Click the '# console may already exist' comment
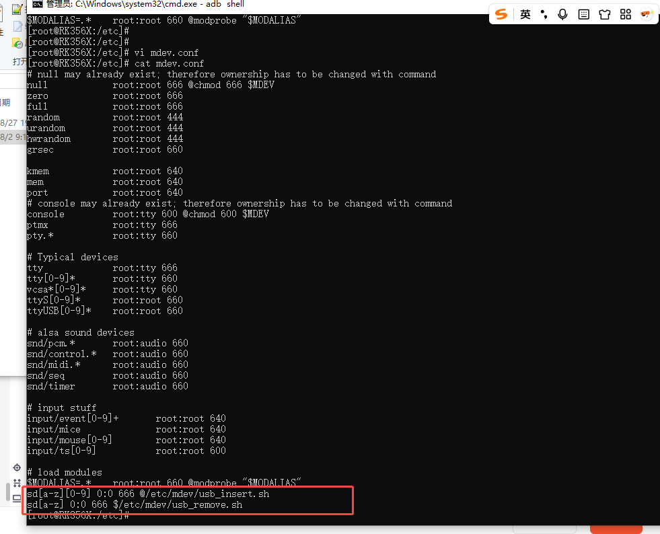660x534 pixels. (240, 204)
